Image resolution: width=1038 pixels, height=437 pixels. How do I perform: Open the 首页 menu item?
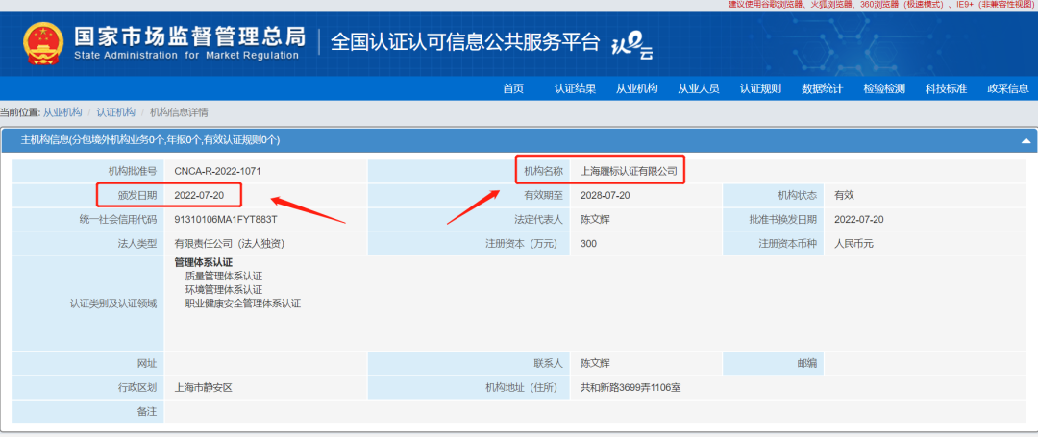click(513, 88)
